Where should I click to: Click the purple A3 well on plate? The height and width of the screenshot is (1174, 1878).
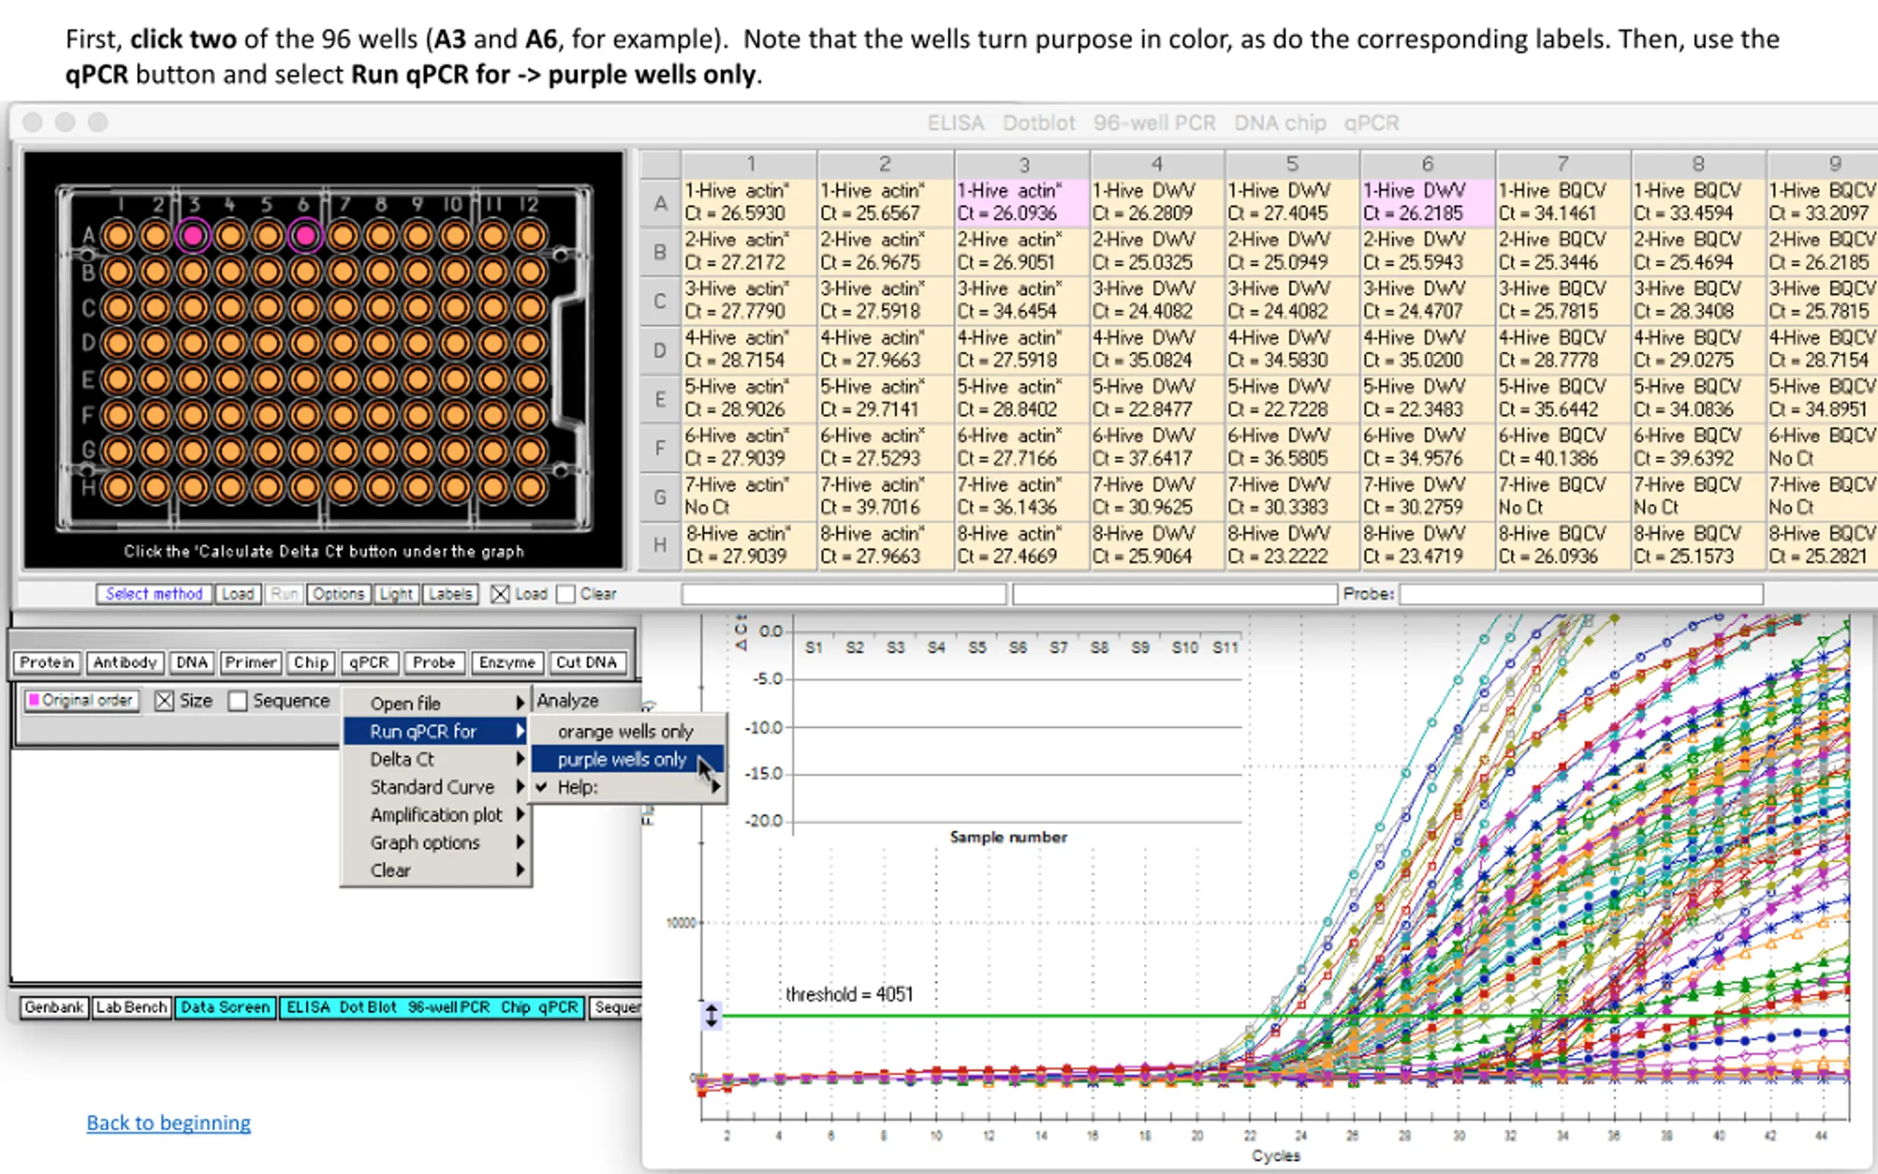(x=193, y=236)
